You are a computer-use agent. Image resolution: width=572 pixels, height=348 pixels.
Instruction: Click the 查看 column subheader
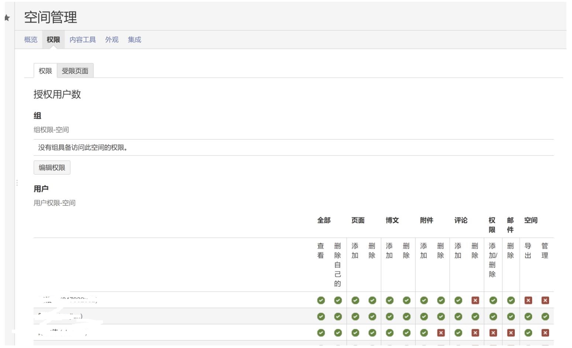click(321, 251)
